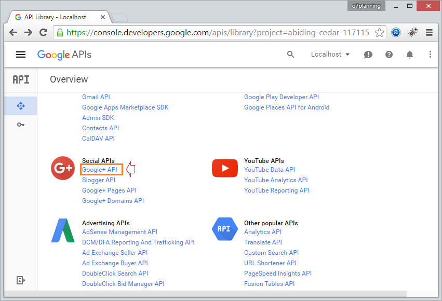Open the feedback exclamation icon
This screenshot has width=442, height=301.
point(368,54)
